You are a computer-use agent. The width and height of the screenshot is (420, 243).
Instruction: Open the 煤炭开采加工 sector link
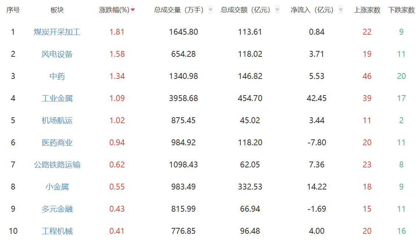[57, 32]
